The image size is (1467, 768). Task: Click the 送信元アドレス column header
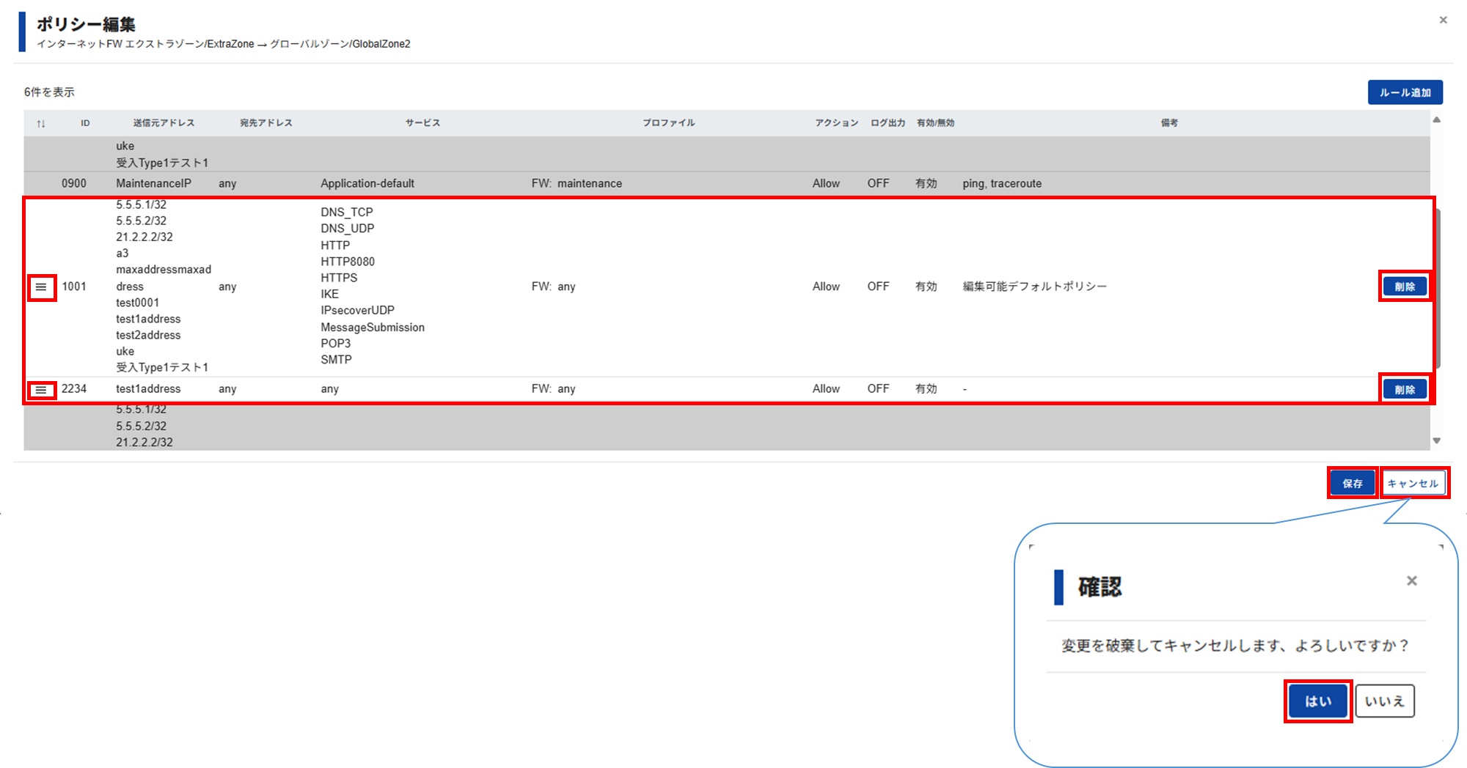pyautogui.click(x=164, y=123)
